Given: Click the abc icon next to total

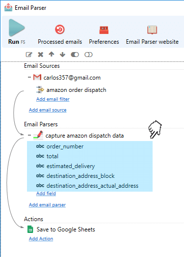Looking at the screenshot, I should [40, 156].
